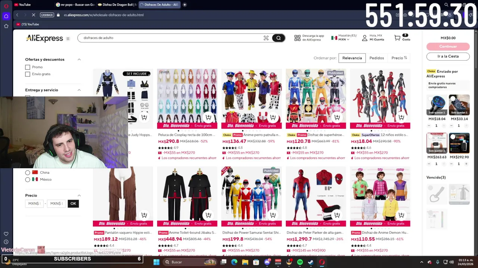Collapse the Entrega y servicio section
Image resolution: width=478 pixels, height=268 pixels.
(x=79, y=90)
